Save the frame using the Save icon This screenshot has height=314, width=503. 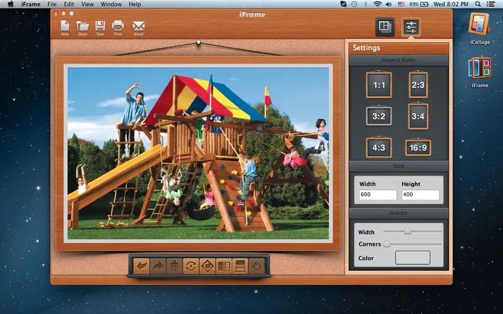pos(100,28)
